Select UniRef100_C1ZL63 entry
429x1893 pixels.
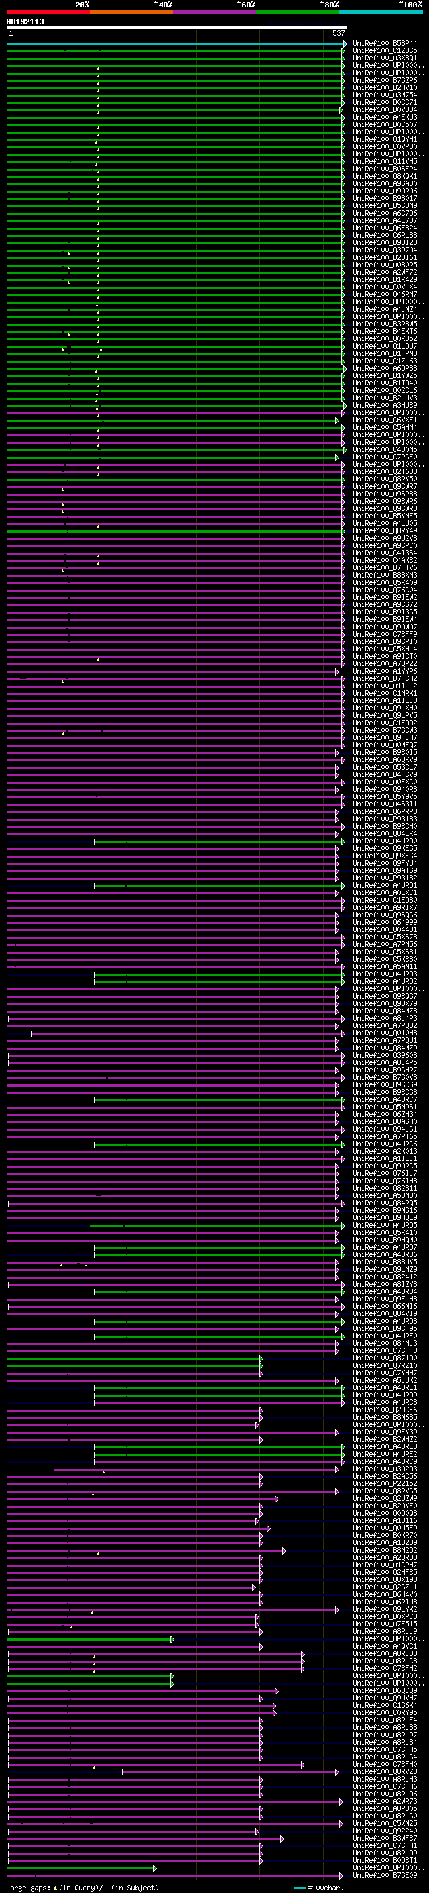pos(385,361)
